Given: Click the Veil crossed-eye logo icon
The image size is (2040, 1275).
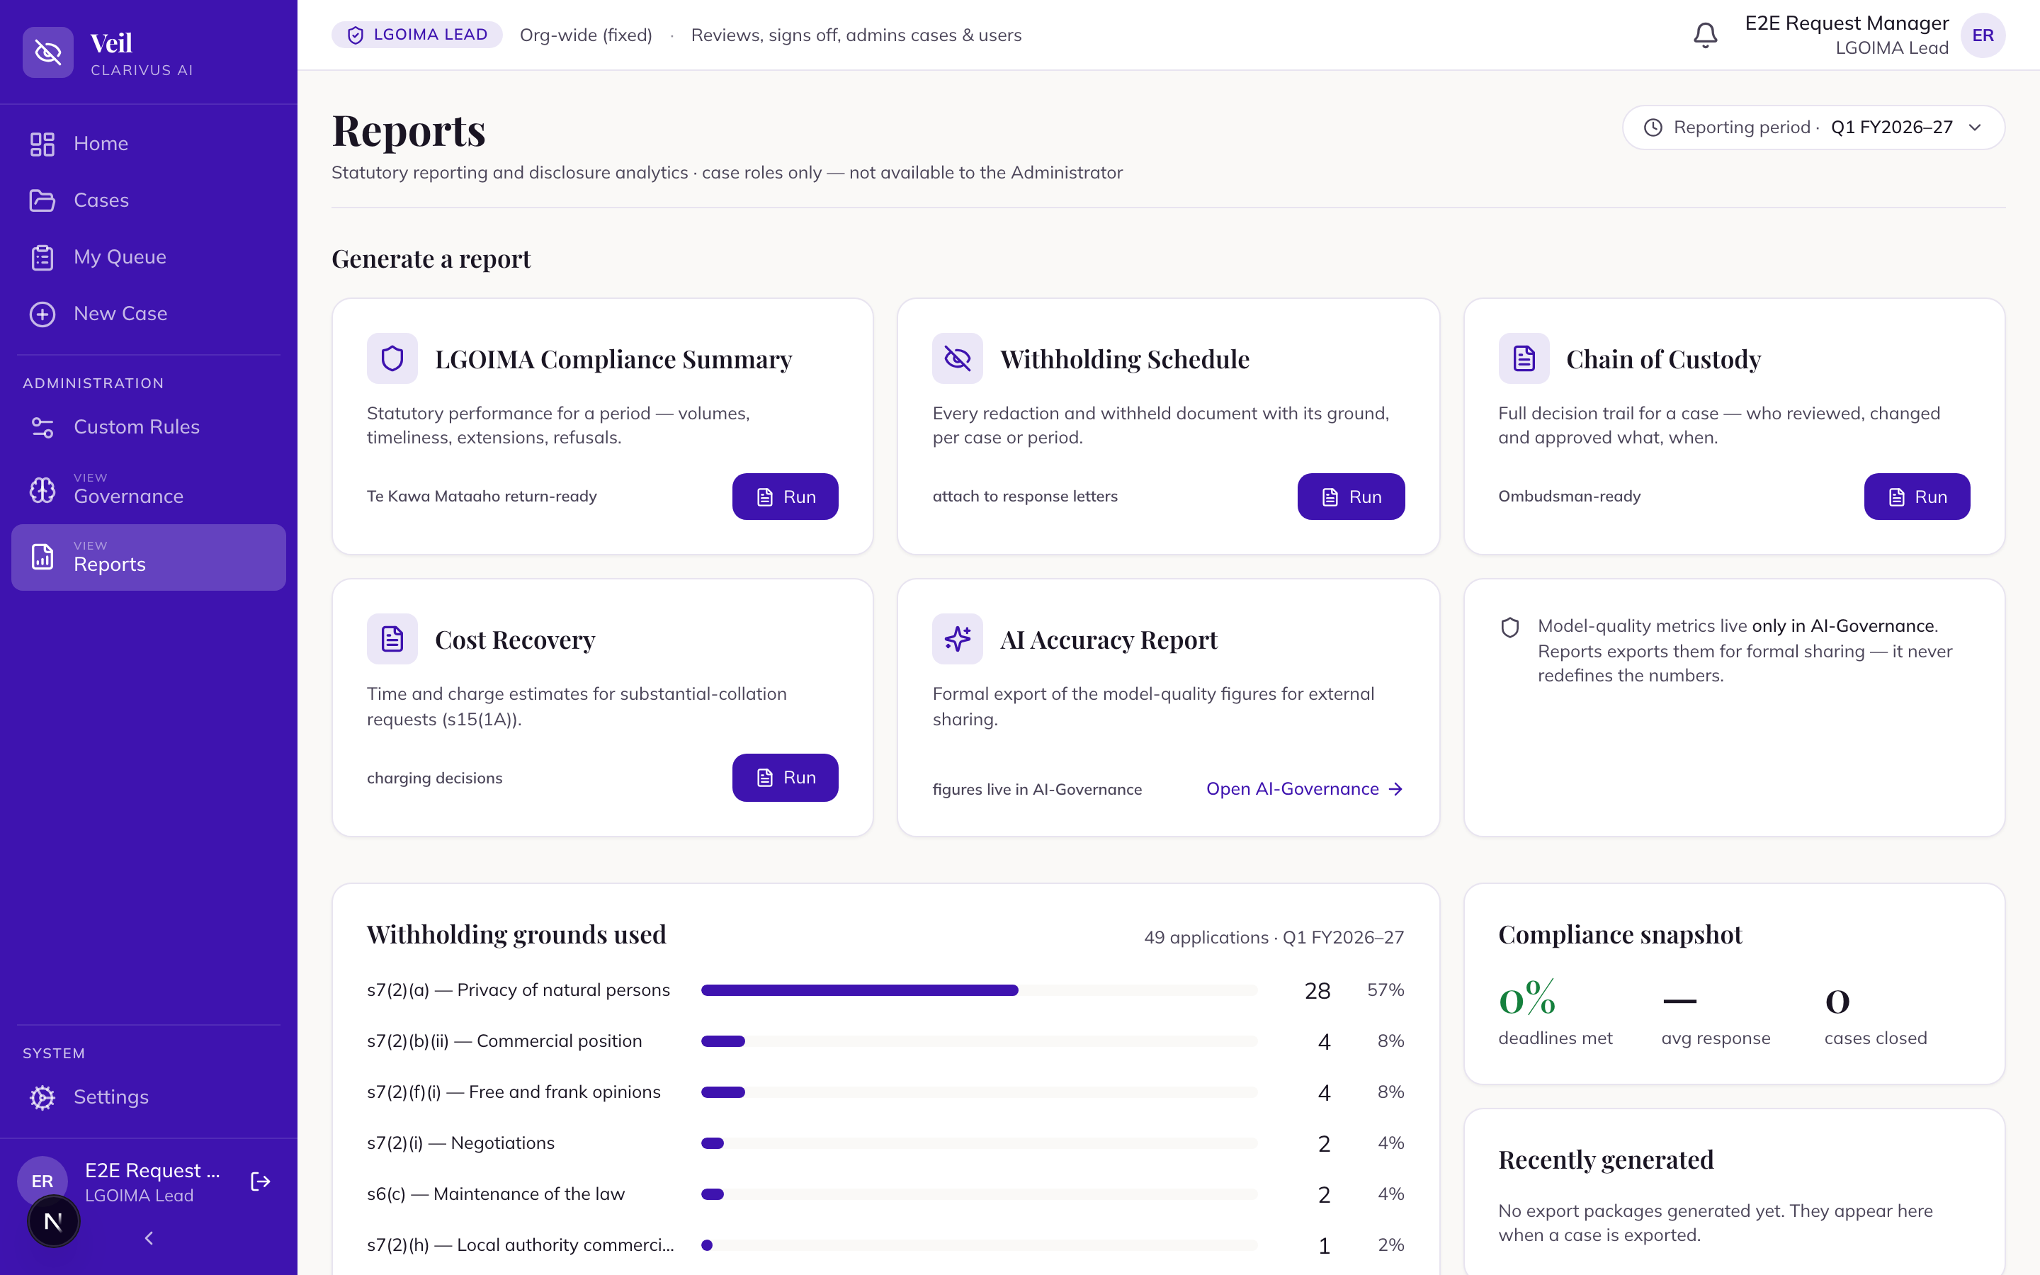Looking at the screenshot, I should point(48,52).
